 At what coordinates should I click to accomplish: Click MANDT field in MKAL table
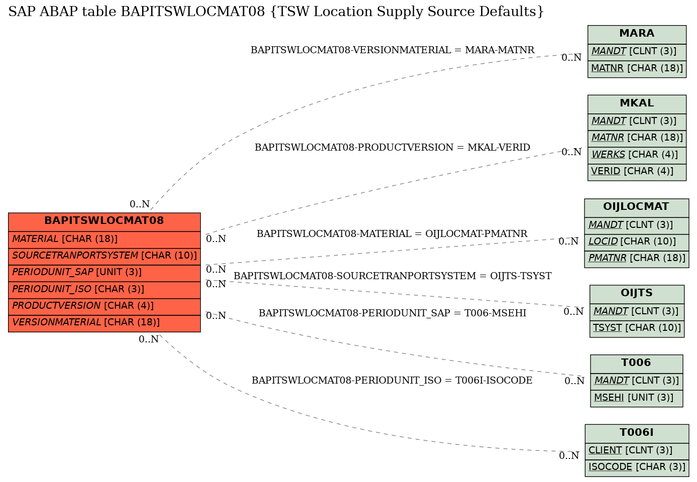click(x=637, y=122)
